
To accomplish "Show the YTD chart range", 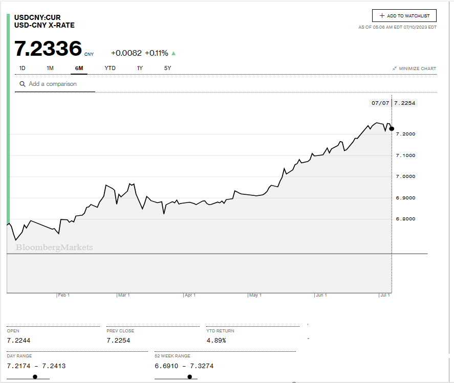I will pos(110,68).
